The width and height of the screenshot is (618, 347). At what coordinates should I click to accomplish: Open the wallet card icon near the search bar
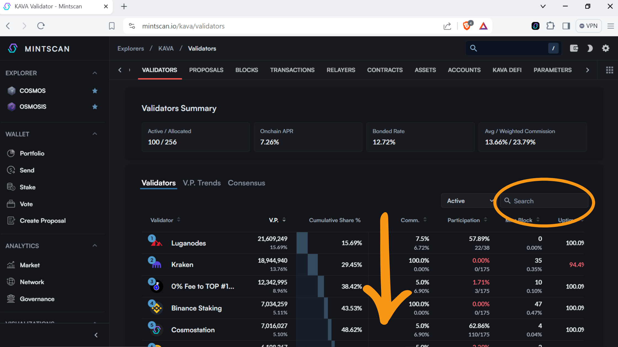(x=574, y=48)
